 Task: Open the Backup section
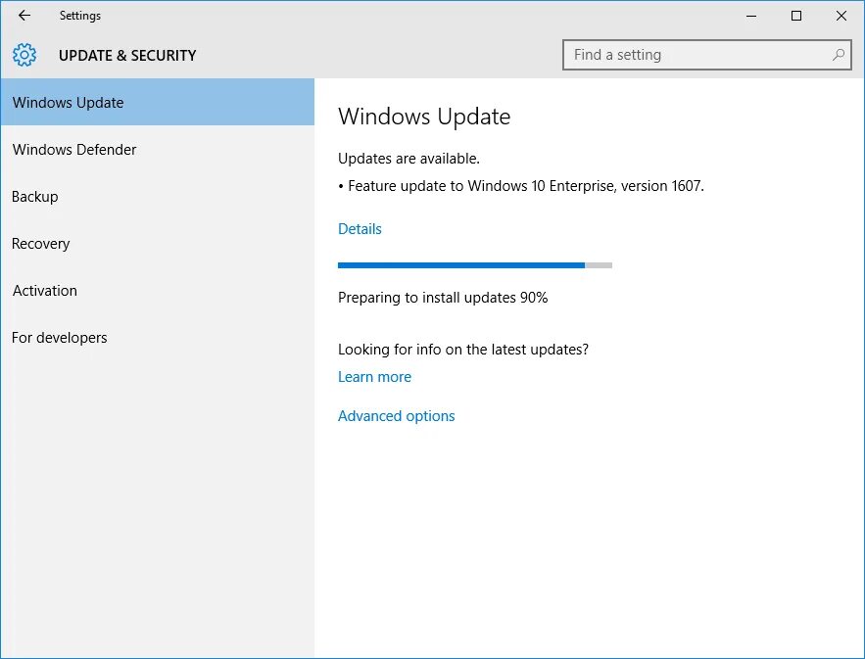coord(158,196)
